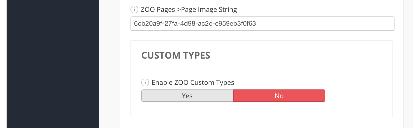Click info icon beside Page Image String
This screenshot has height=128, width=413.
tap(134, 10)
